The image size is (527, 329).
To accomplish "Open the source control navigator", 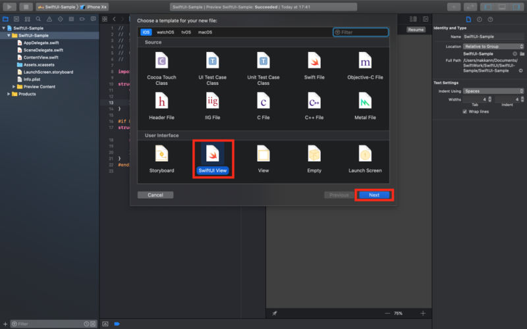I will (16, 19).
